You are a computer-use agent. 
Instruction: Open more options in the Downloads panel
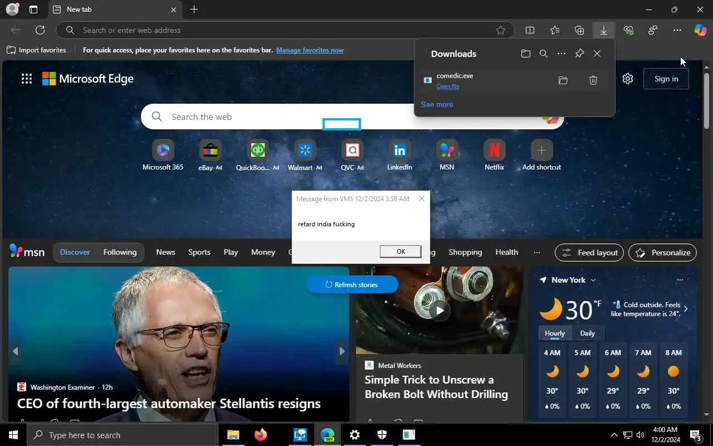point(561,54)
